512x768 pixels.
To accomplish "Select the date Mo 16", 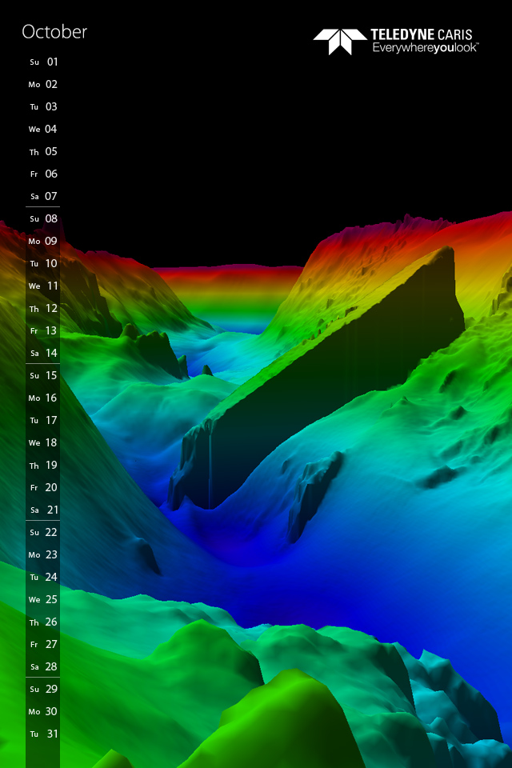I will 43,398.
